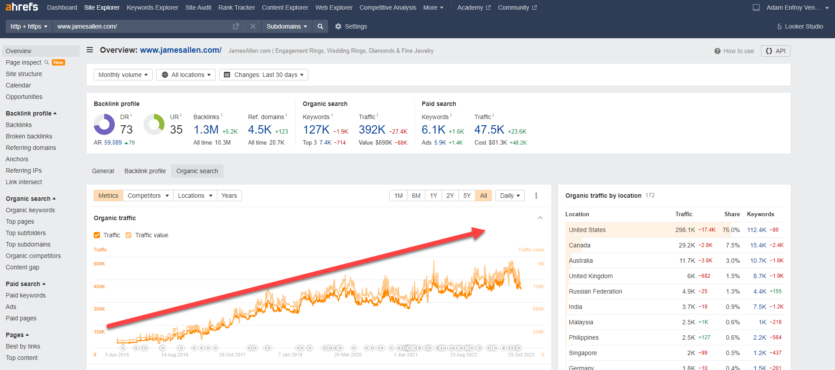Viewport: 835px width, 370px height.
Task: Open the Monthly volume dropdown
Action: point(123,75)
